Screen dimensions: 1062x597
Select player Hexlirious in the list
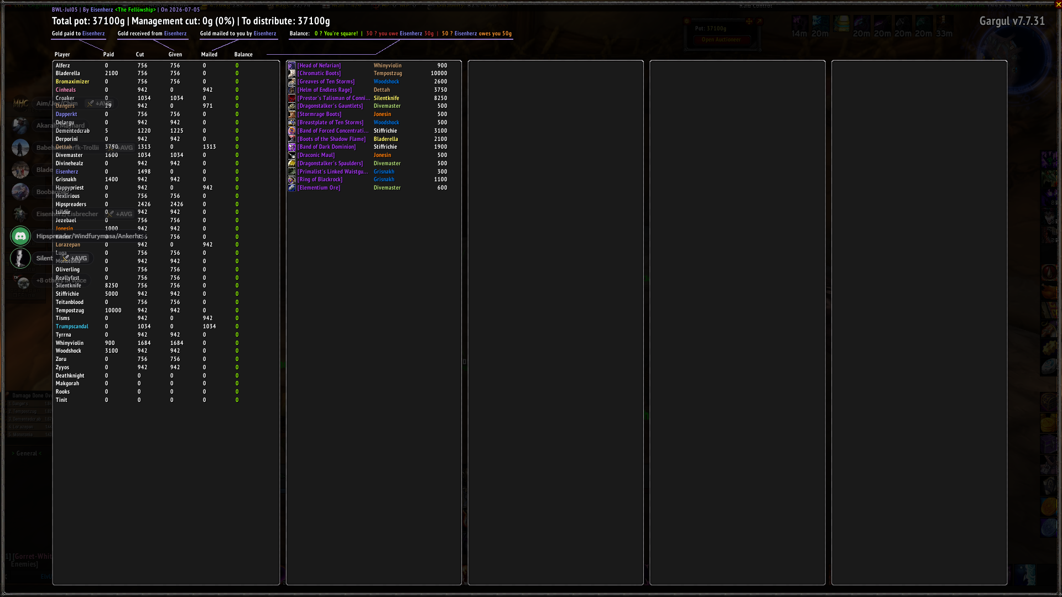[x=67, y=196]
